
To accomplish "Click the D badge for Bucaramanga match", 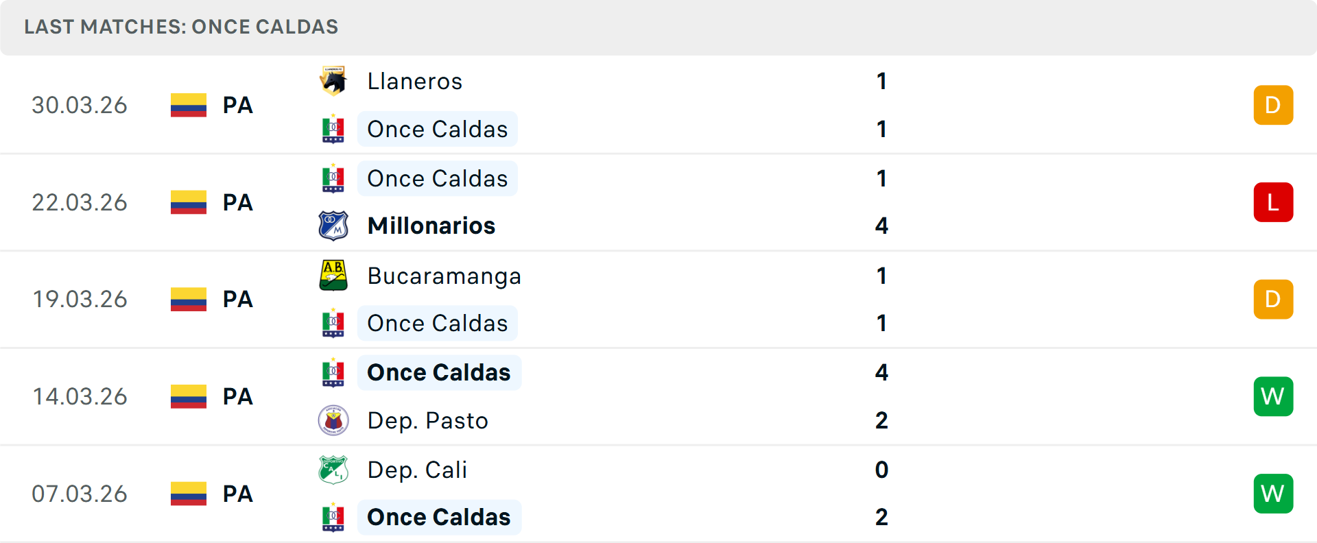I will (1273, 299).
